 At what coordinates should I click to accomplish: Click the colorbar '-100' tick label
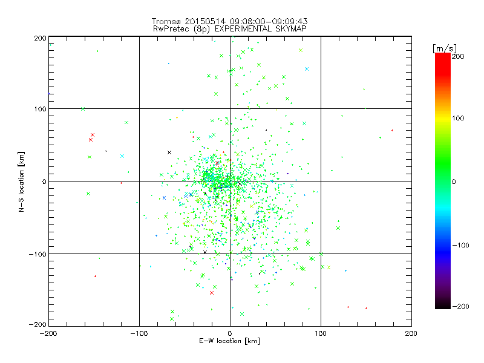(460, 246)
